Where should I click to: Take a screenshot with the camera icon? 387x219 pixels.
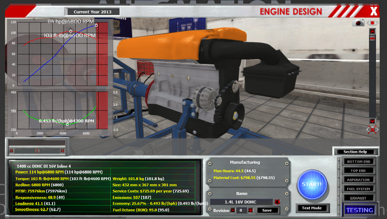click(358, 23)
